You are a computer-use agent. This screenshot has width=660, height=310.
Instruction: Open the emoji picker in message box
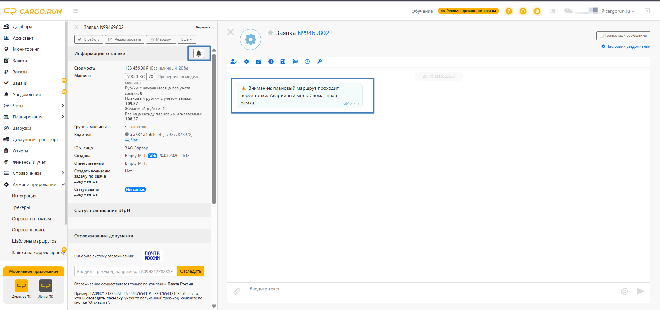pos(625,291)
